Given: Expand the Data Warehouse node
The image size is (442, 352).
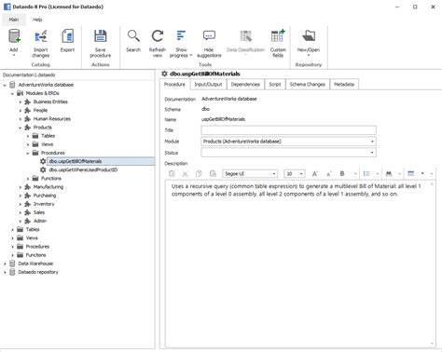Looking at the screenshot, I should pyautogui.click(x=5, y=264).
